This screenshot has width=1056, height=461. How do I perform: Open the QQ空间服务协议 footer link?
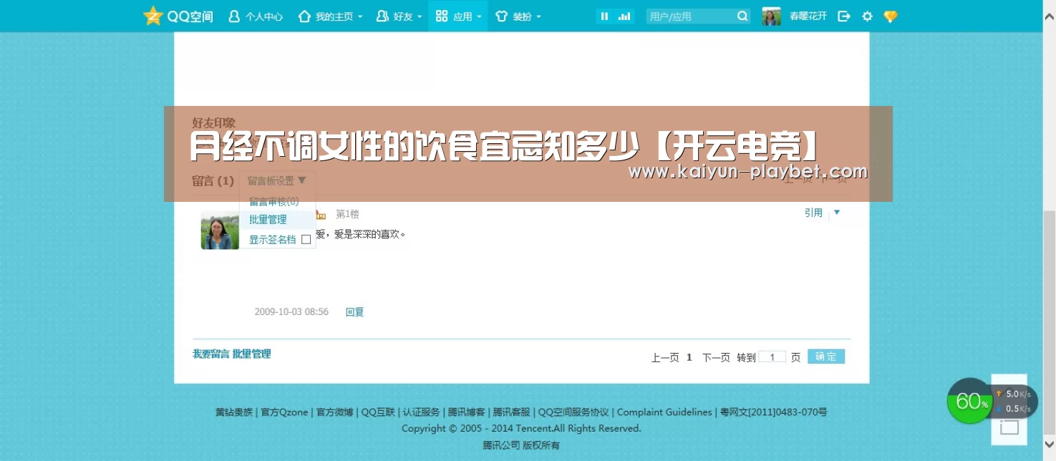(x=573, y=412)
